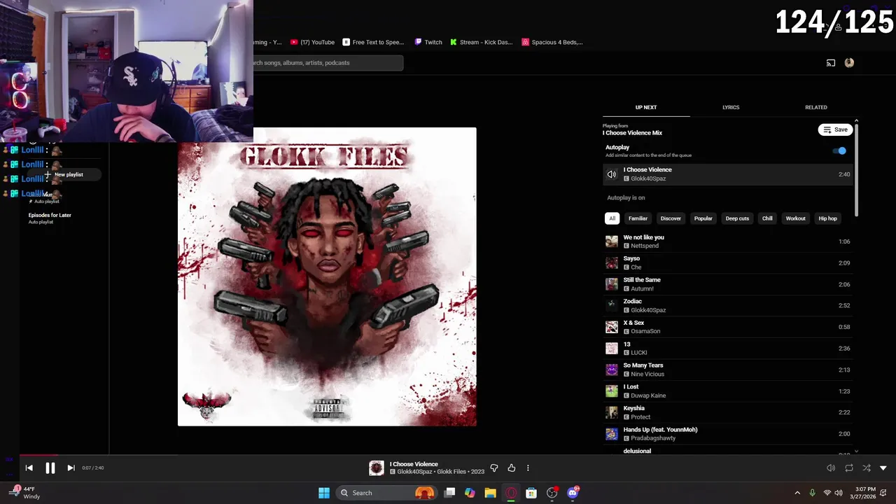896x504 pixels.
Task: Pause the current song
Action: coord(50,468)
